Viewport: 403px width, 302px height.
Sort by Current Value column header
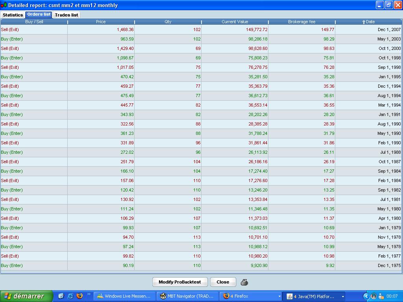pos(235,22)
